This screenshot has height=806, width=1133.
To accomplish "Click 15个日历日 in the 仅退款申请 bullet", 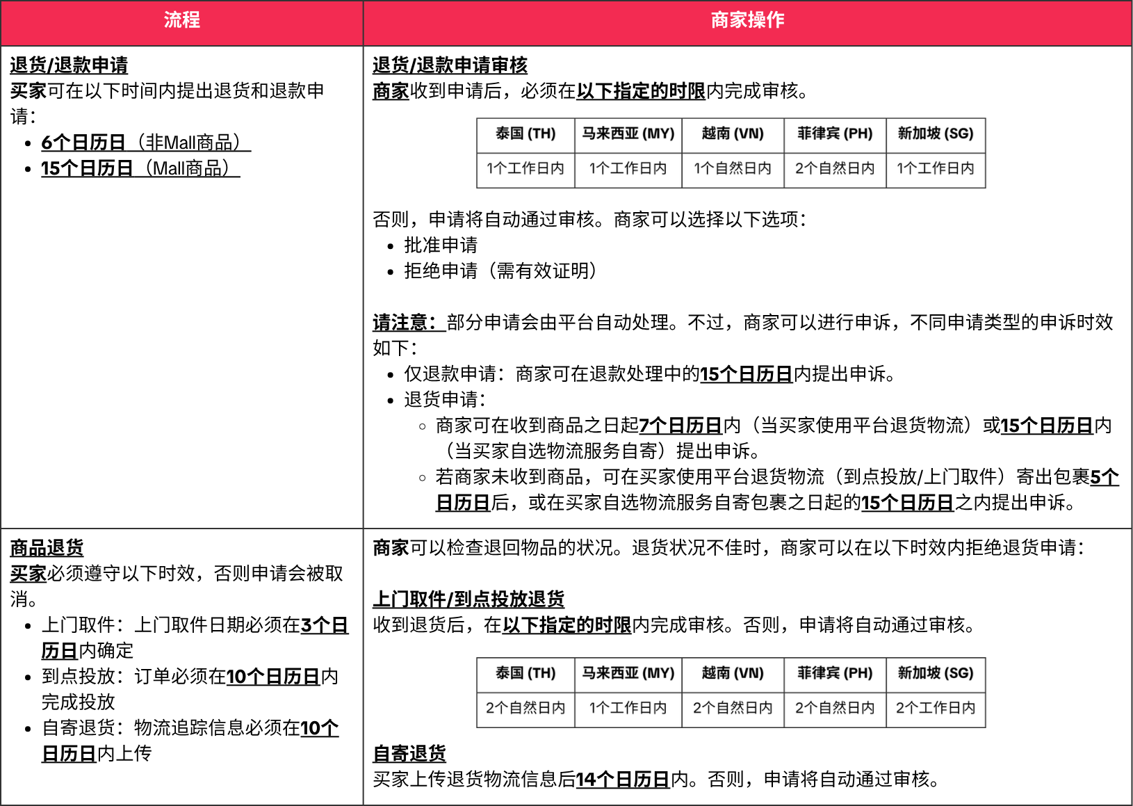I will click(747, 374).
